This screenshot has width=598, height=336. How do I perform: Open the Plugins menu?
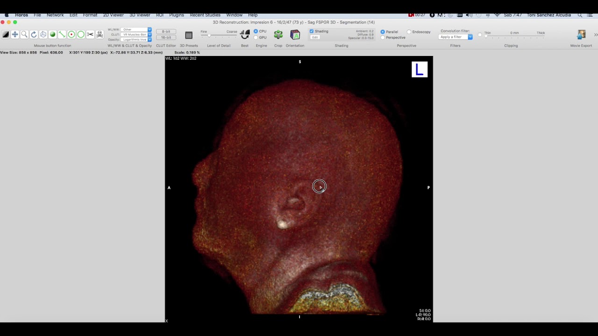tap(177, 15)
